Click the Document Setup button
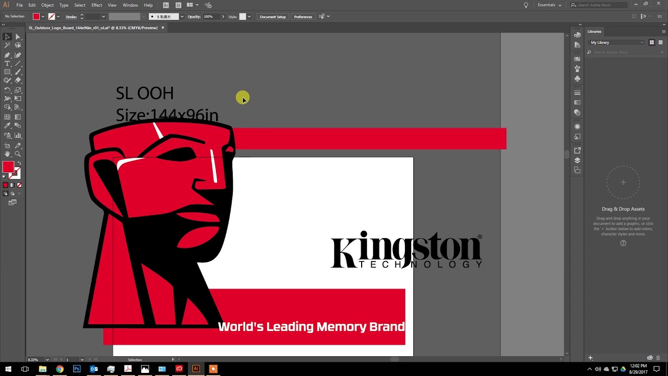 (x=273, y=17)
